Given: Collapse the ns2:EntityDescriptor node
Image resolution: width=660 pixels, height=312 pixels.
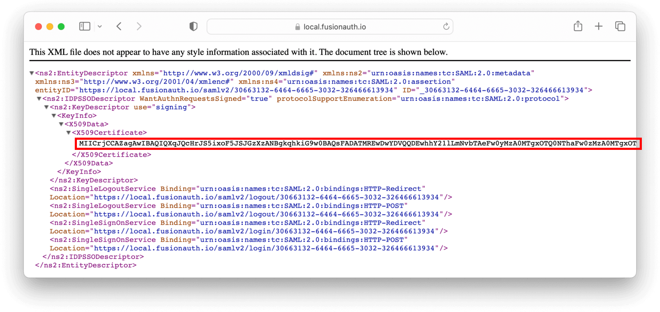Looking at the screenshot, I should [32, 73].
